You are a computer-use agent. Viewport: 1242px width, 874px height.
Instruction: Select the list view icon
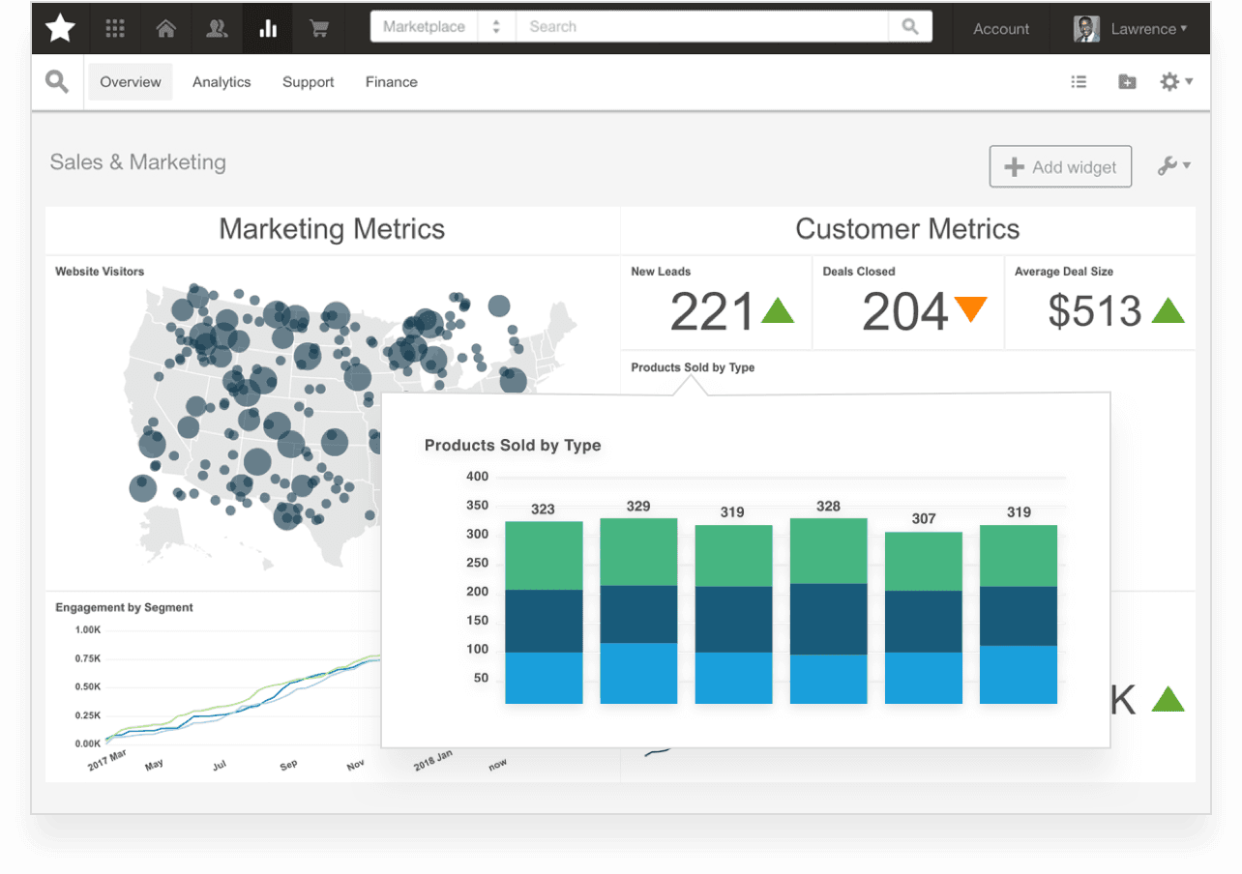1079,81
